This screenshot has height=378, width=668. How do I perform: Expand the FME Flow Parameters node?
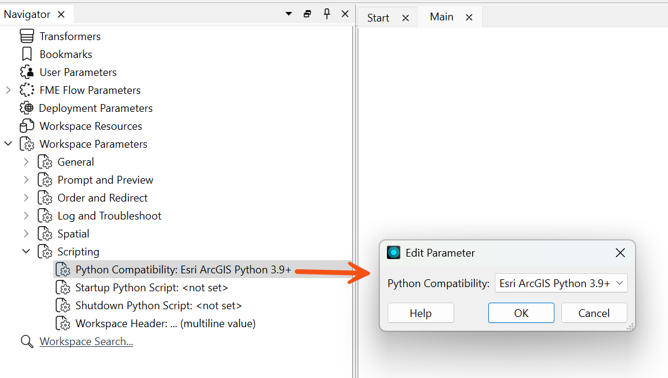pyautogui.click(x=8, y=90)
